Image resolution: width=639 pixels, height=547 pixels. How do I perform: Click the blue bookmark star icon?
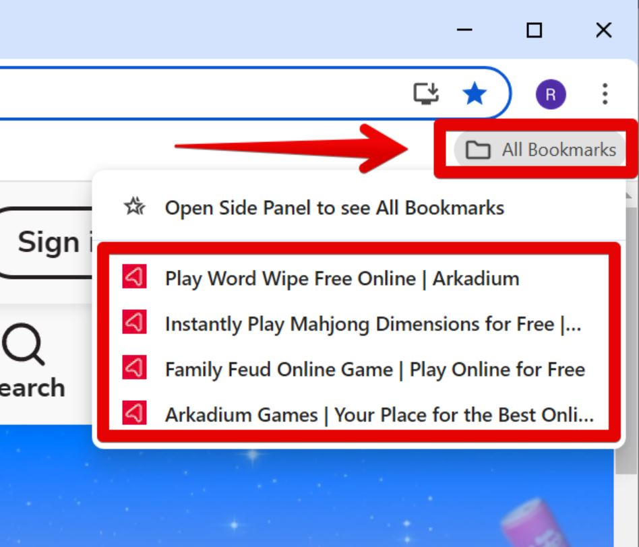point(475,93)
